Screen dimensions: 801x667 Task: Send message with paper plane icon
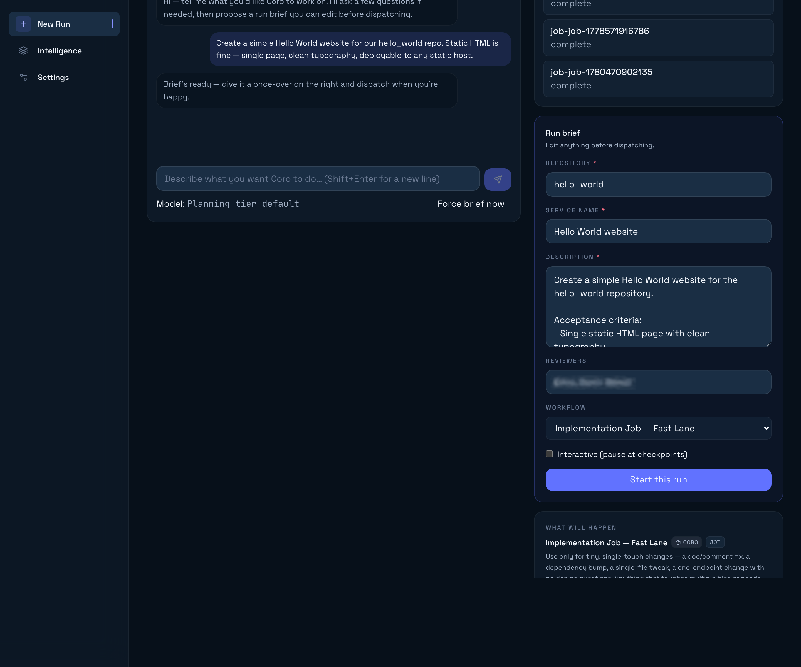tap(497, 179)
